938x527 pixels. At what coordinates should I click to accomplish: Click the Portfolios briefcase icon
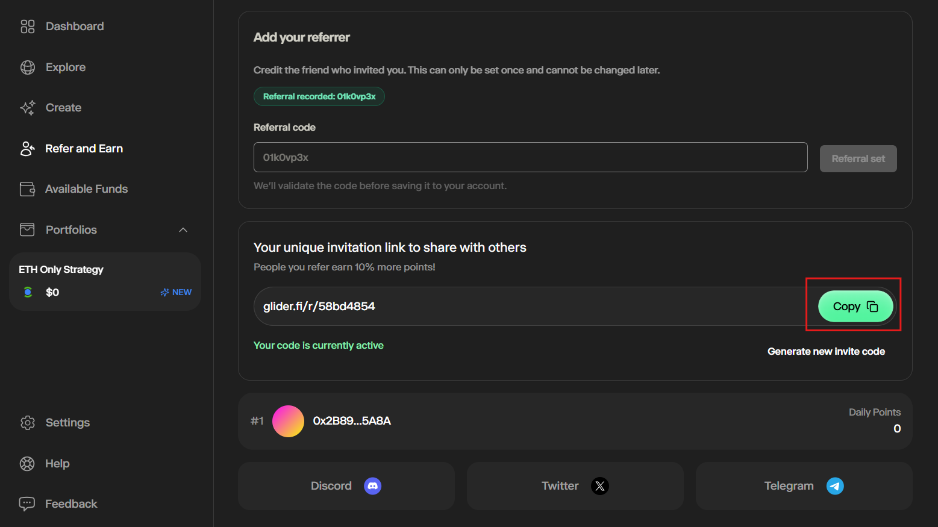click(x=28, y=229)
